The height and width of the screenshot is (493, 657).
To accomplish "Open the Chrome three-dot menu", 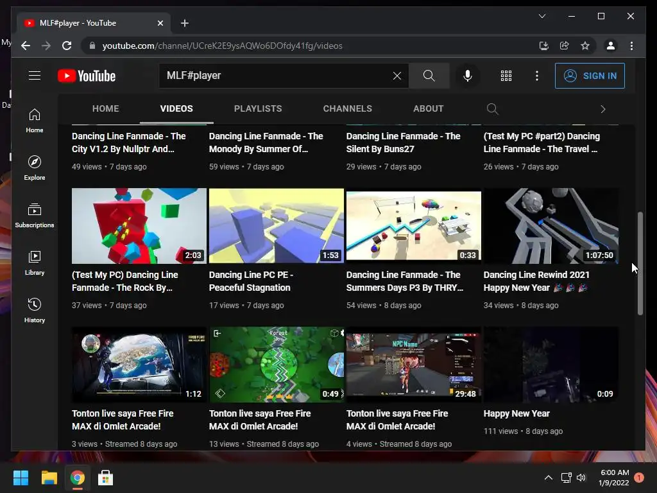I will tap(631, 46).
